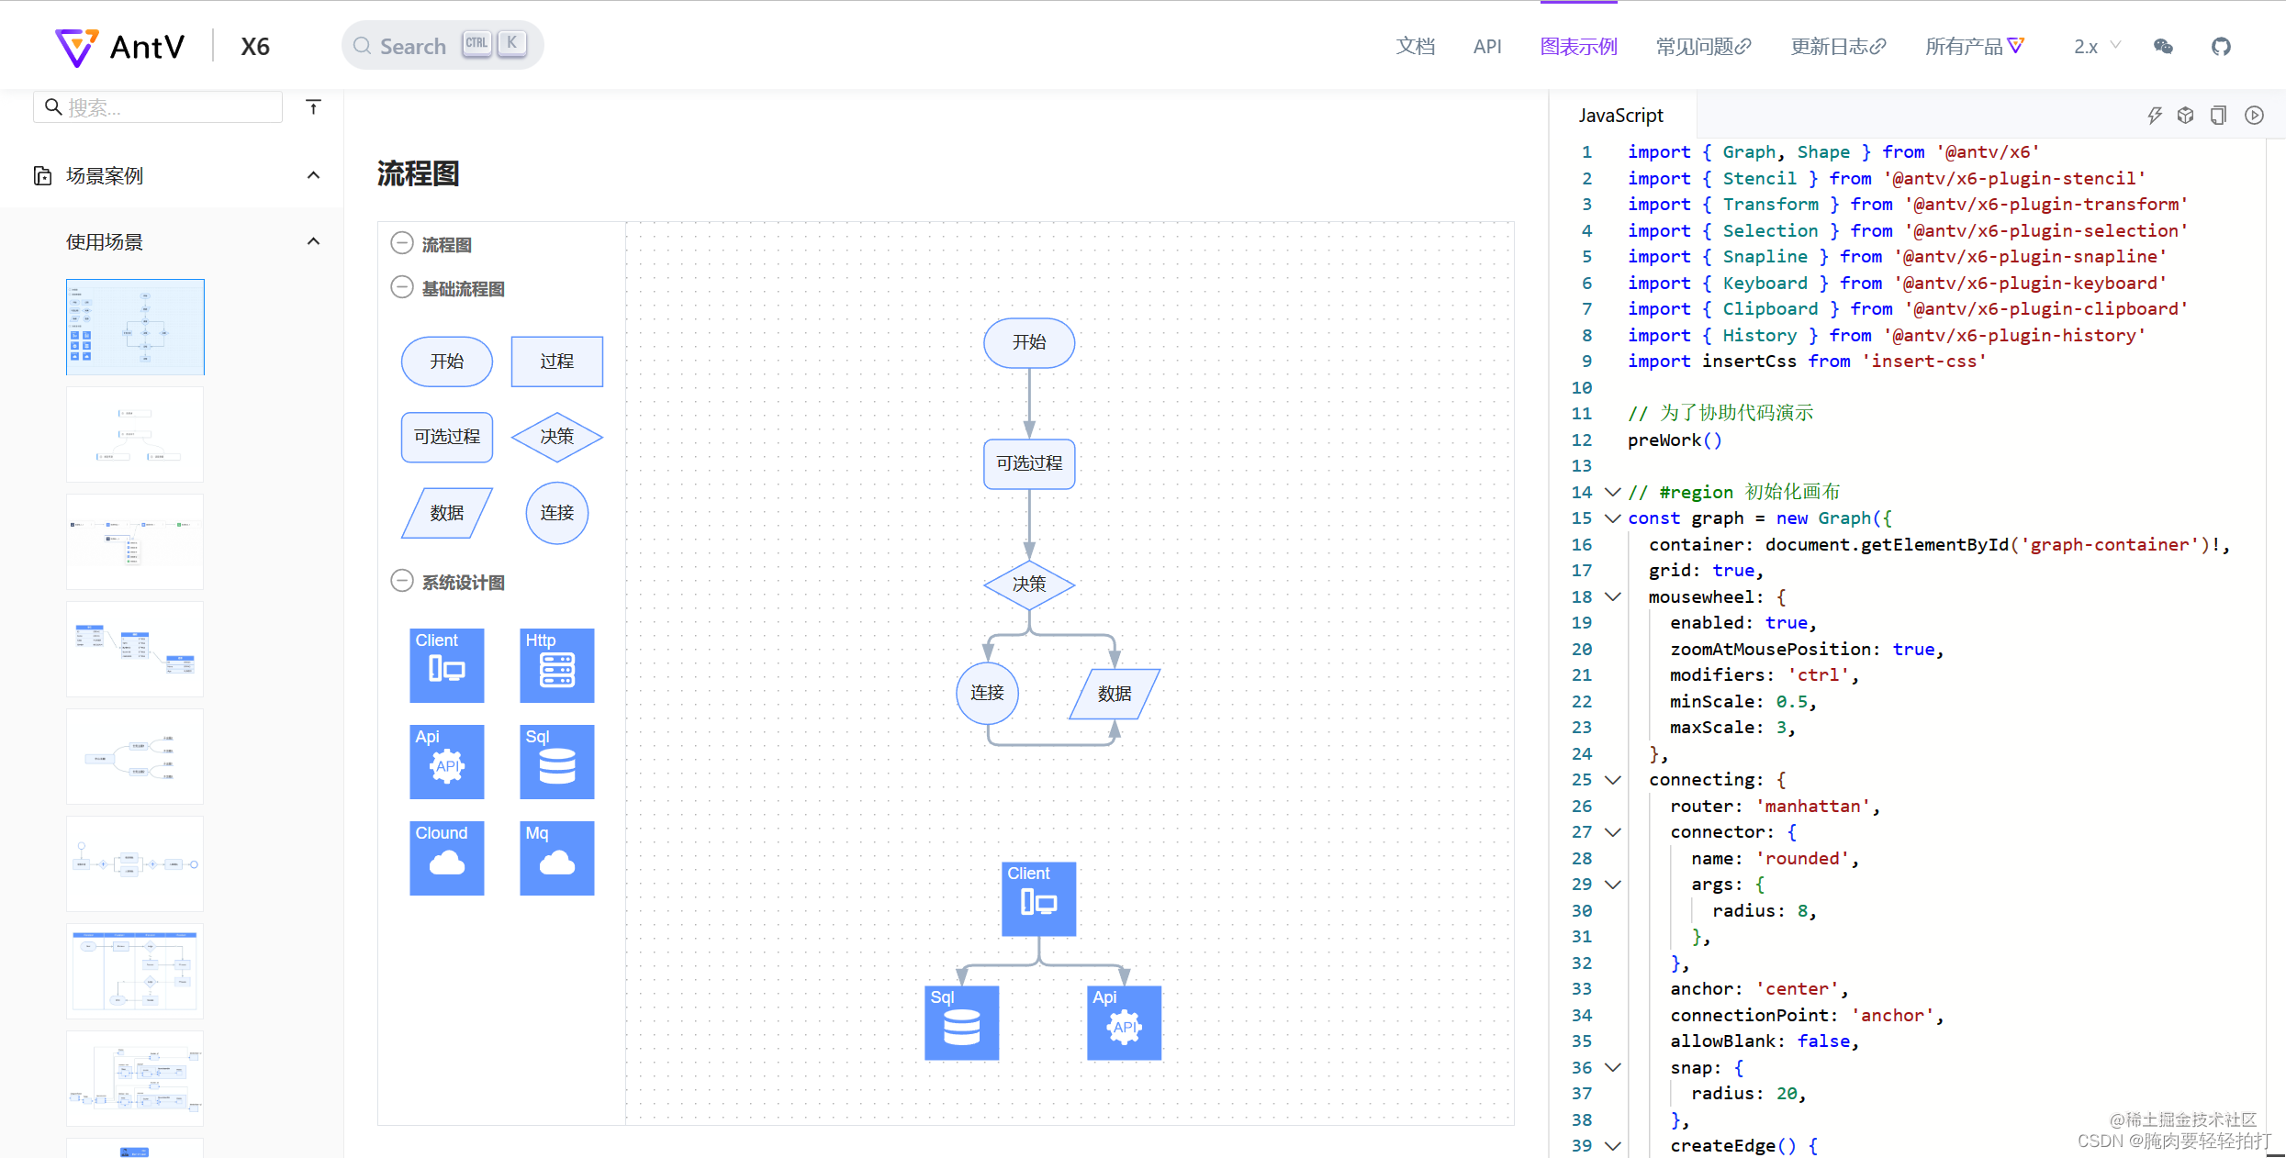Click the GitHub icon in header

pos(2220,47)
